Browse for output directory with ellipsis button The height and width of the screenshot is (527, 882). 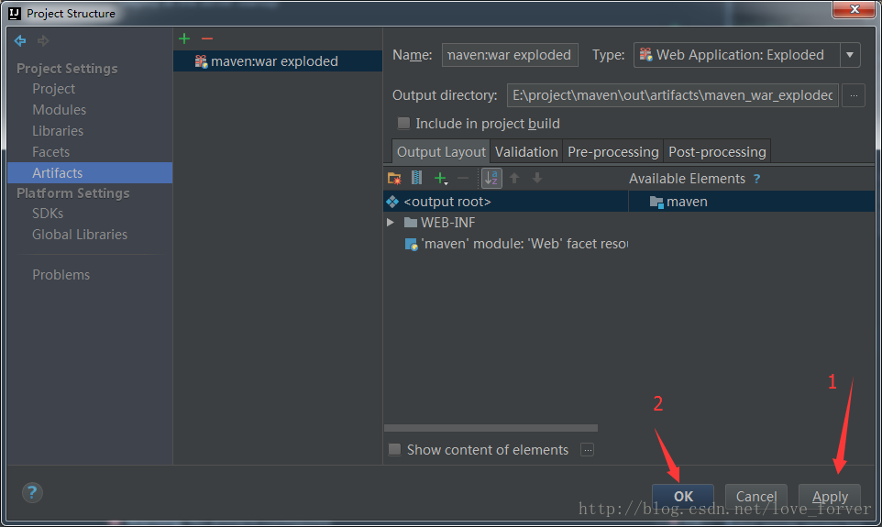854,95
